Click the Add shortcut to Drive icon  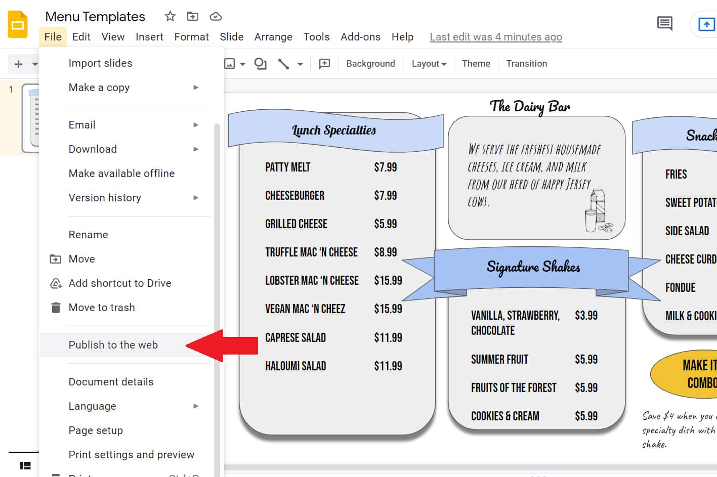click(56, 283)
